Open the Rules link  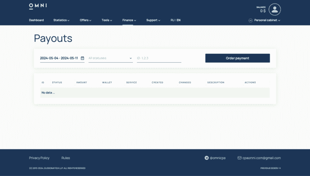click(66, 158)
